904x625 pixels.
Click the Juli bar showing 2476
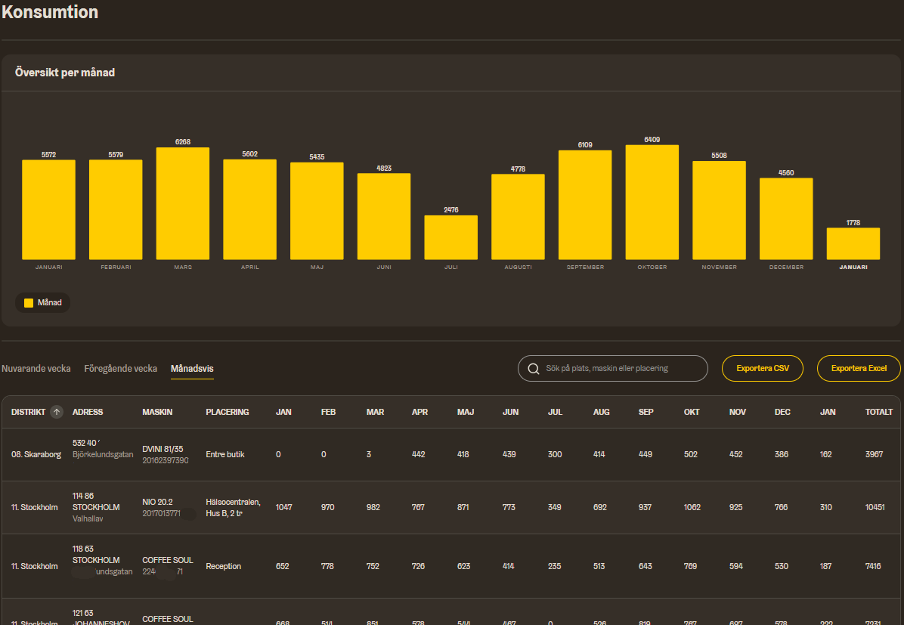coord(450,237)
